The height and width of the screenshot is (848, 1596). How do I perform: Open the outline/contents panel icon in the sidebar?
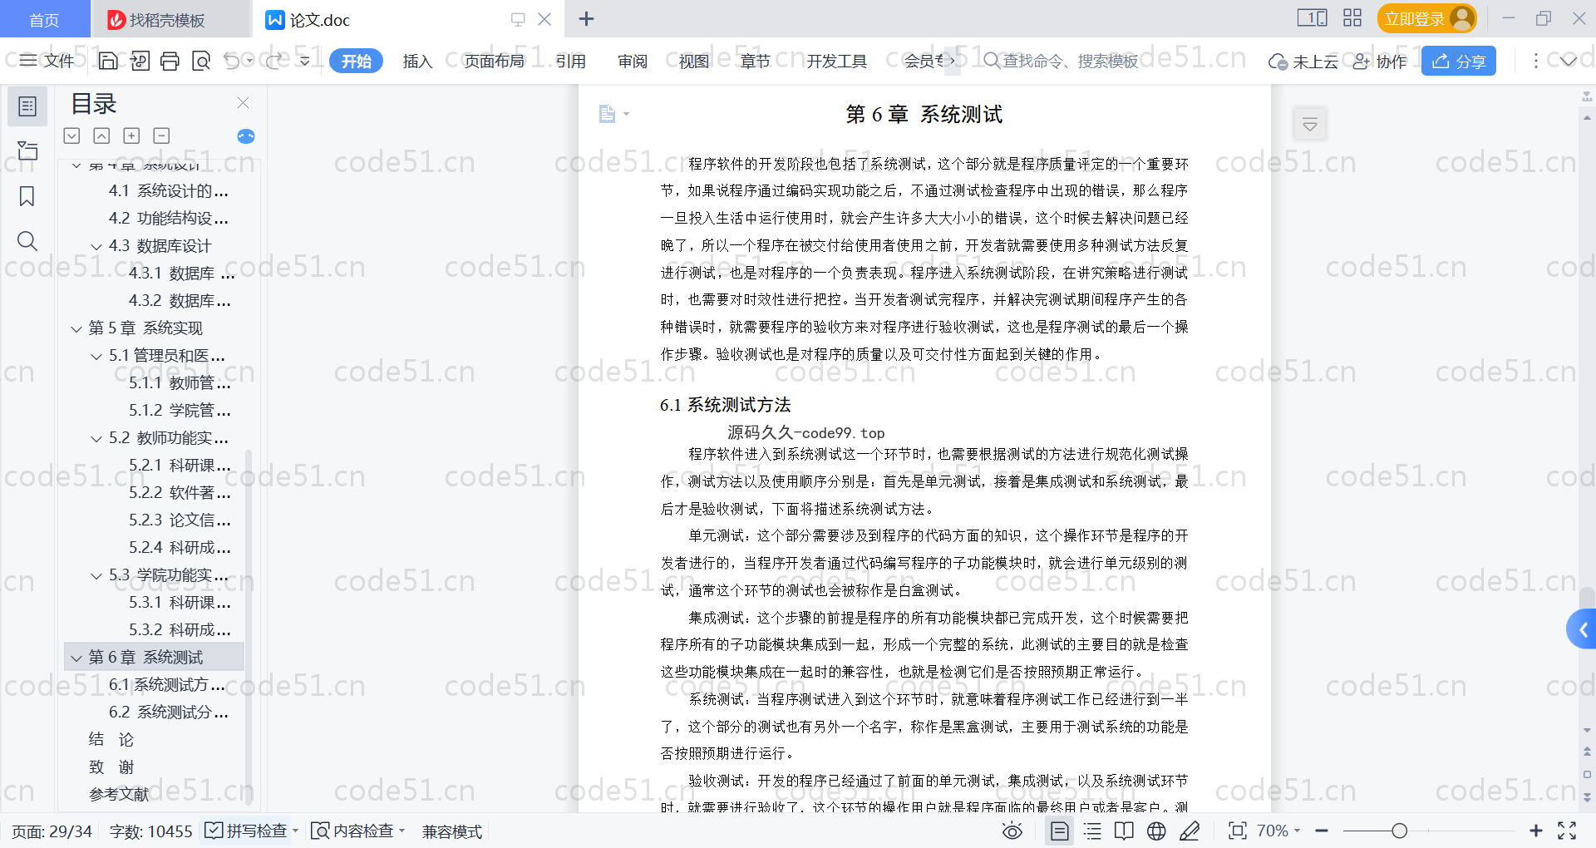pos(27,106)
